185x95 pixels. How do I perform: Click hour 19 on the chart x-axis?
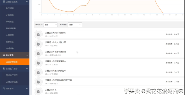163,15
